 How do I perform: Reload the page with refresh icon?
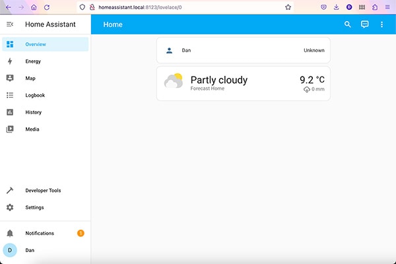47,7
